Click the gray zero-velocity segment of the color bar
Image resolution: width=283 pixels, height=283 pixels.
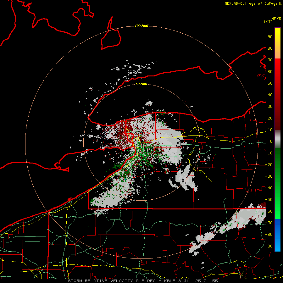(278, 139)
